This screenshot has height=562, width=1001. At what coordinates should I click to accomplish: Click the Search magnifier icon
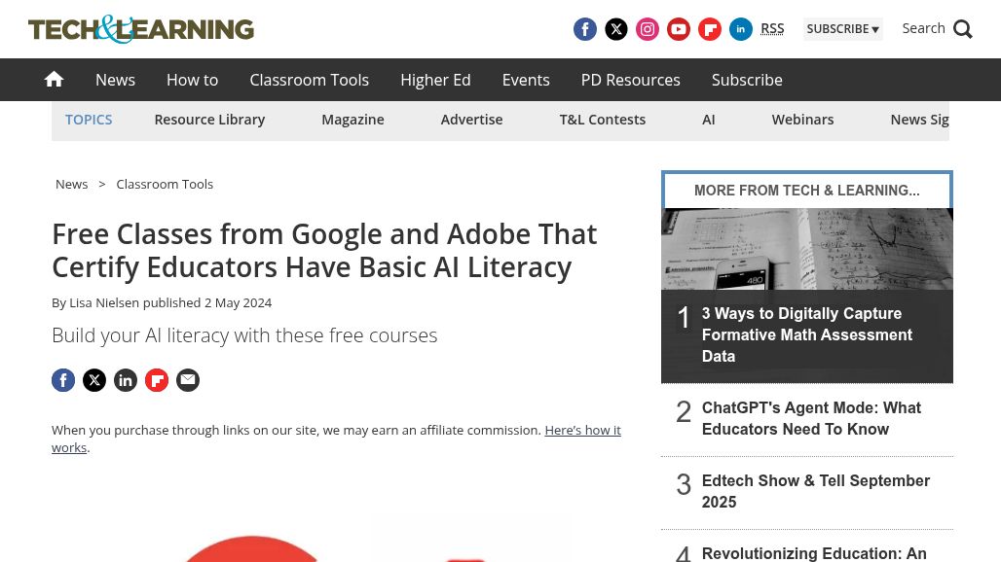[x=963, y=29]
